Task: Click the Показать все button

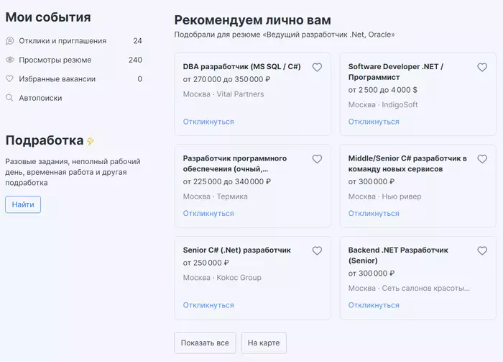Action: point(205,343)
